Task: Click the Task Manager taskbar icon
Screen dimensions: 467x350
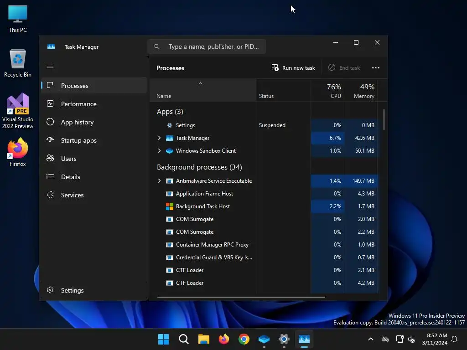Action: [304, 339]
